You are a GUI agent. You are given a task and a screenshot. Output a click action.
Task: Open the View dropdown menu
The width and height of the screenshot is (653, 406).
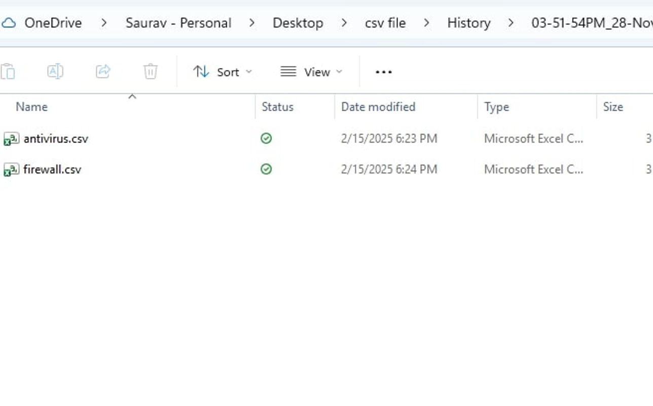(x=312, y=72)
